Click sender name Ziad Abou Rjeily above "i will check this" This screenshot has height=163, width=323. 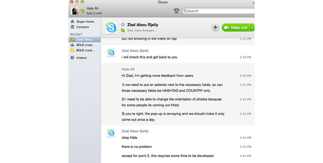click(x=135, y=51)
